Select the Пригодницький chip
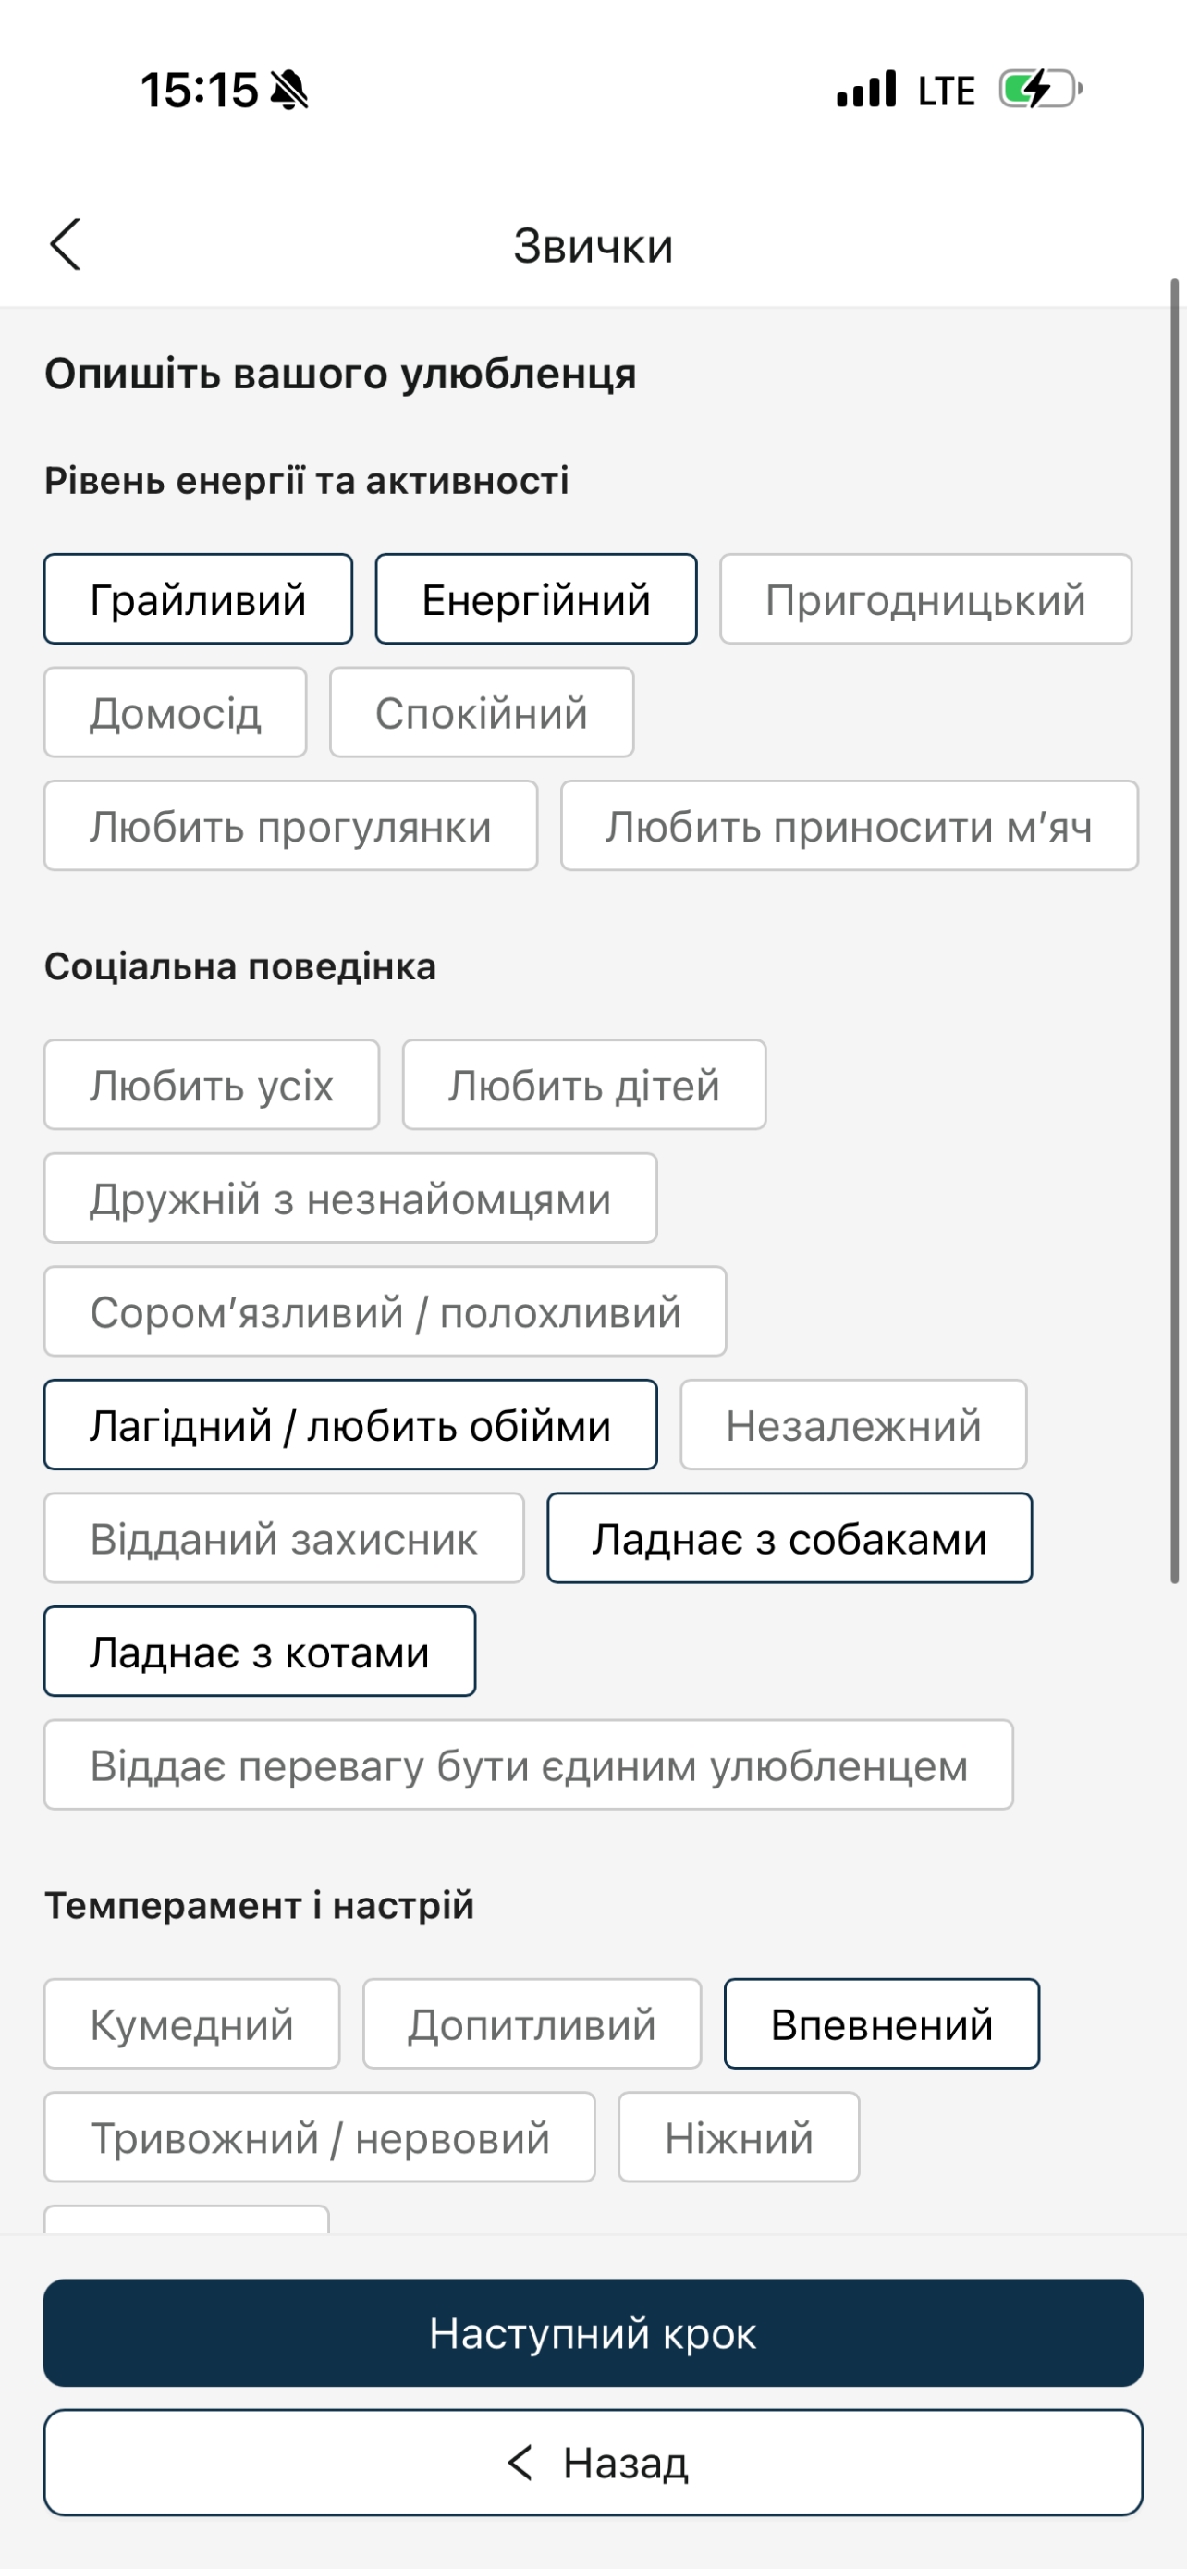 (x=926, y=599)
